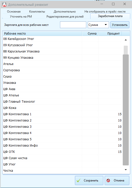
Task: Select the Чистка row
Action: 62,170
